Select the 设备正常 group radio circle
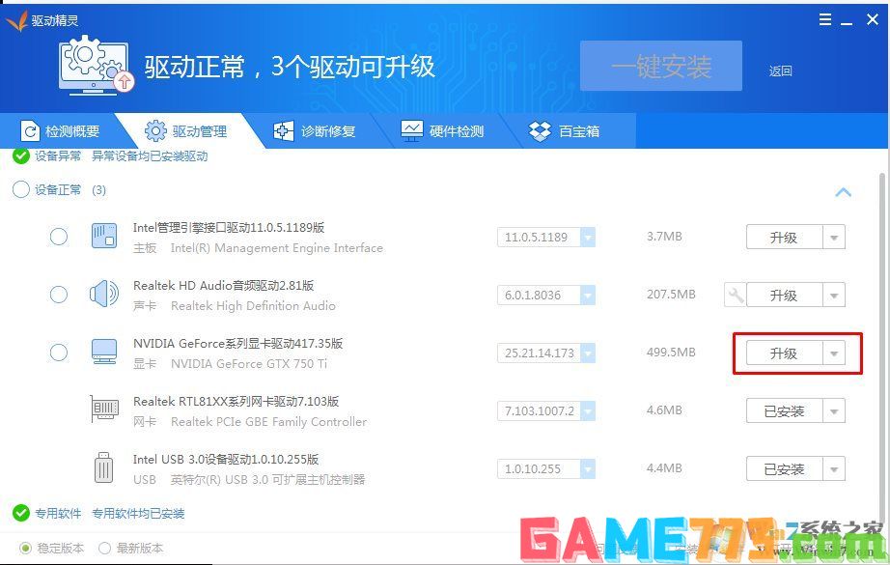 click(21, 189)
